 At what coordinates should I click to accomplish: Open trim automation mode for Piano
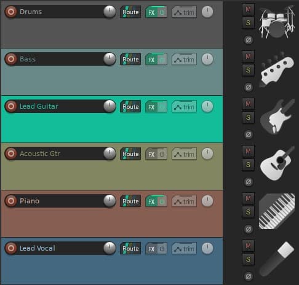[184, 201]
